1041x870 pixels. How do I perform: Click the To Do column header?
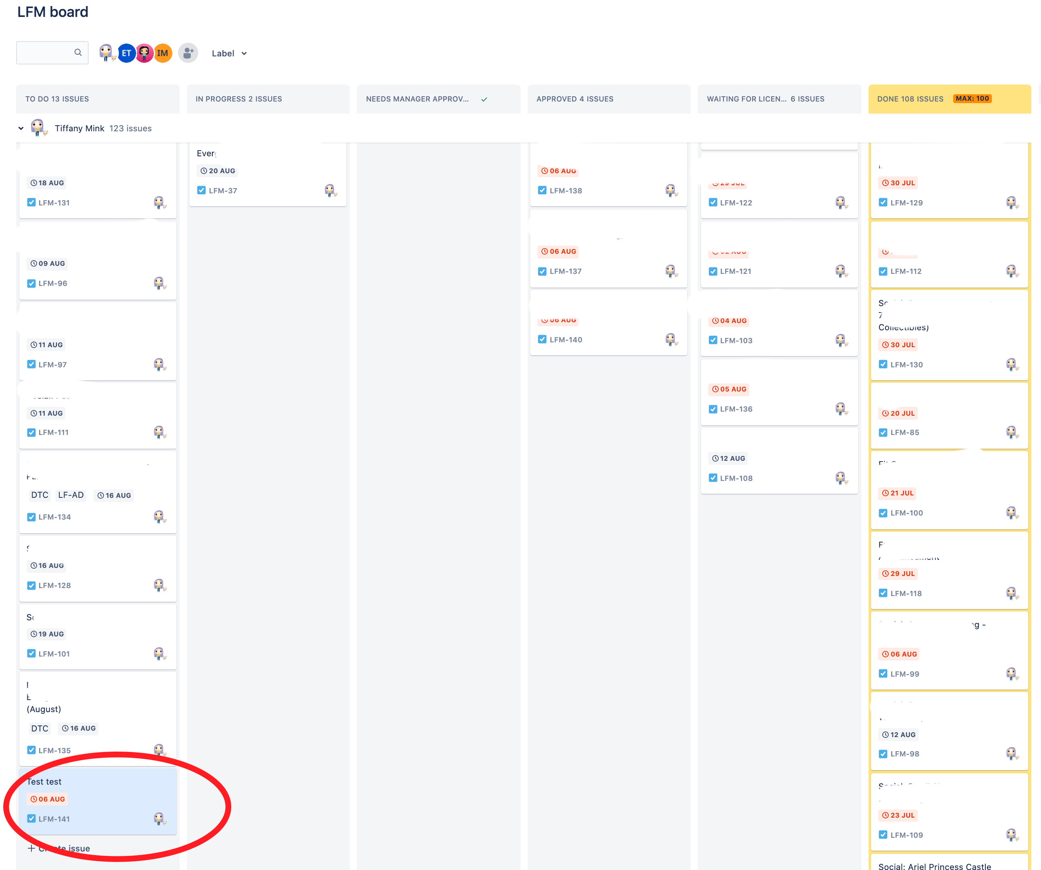tap(57, 99)
